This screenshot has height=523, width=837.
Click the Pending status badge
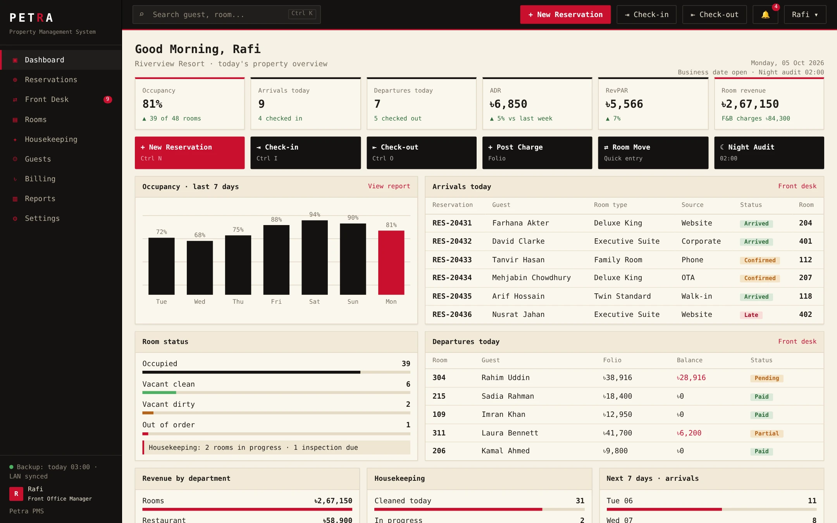click(766, 378)
